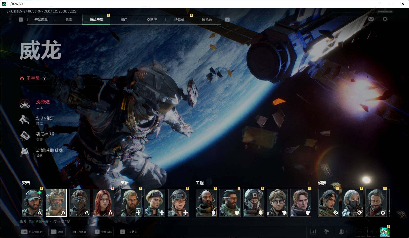
Task: Select the 动能辅助系统 passive skill icon
Action: tap(25, 152)
